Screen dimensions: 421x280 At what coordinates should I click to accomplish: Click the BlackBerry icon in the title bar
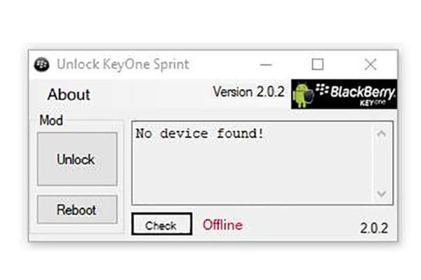tap(41, 64)
